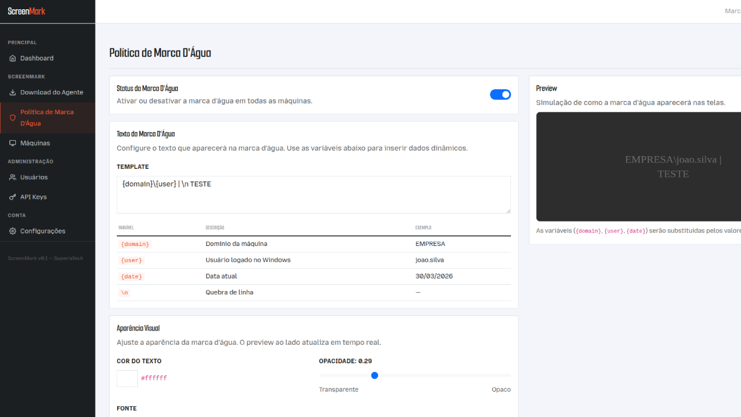Click the \n line break variable tag
This screenshot has width=741, height=417.
(124, 293)
